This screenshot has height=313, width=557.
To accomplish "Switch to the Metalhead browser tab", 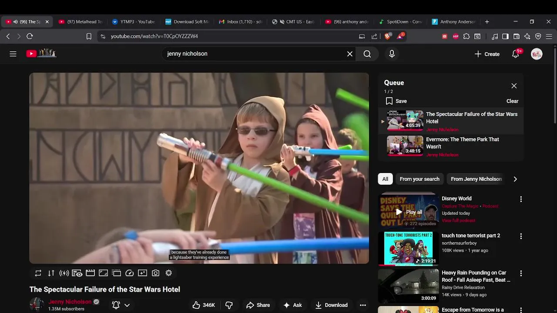I will coord(81,22).
